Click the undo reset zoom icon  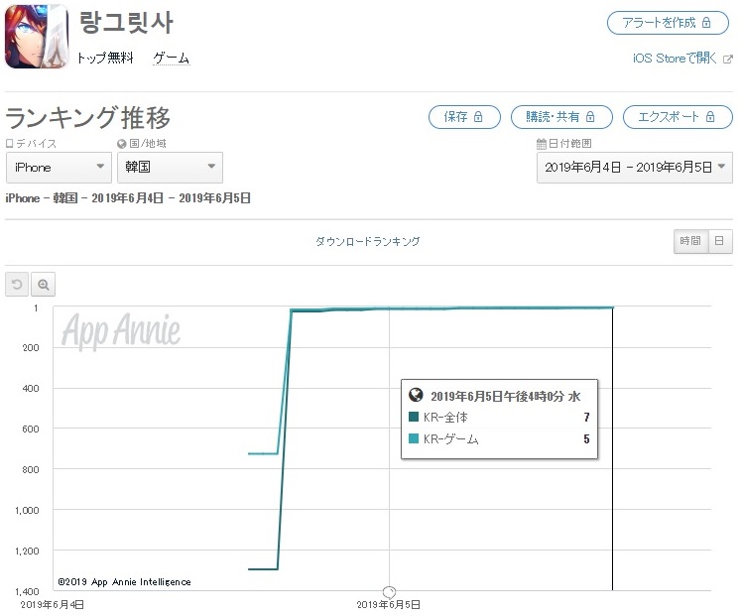click(17, 285)
